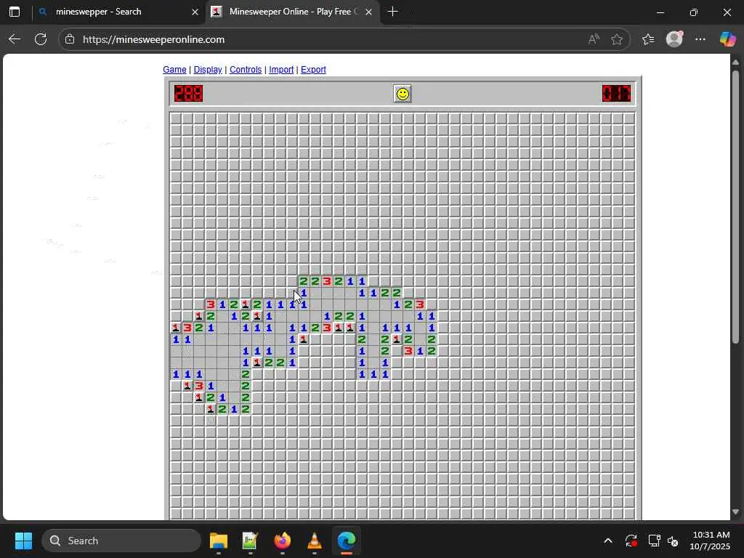The width and height of the screenshot is (744, 558).
Task: Open the Favorites list icon
Action: pyautogui.click(x=648, y=39)
